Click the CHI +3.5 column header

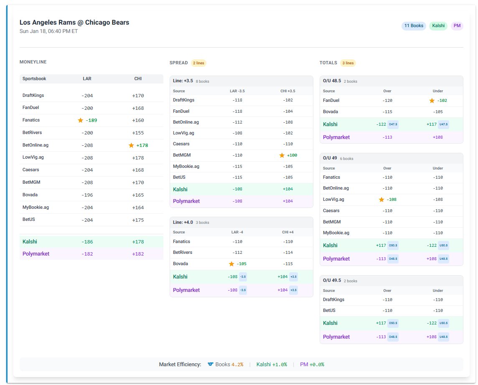(288, 91)
